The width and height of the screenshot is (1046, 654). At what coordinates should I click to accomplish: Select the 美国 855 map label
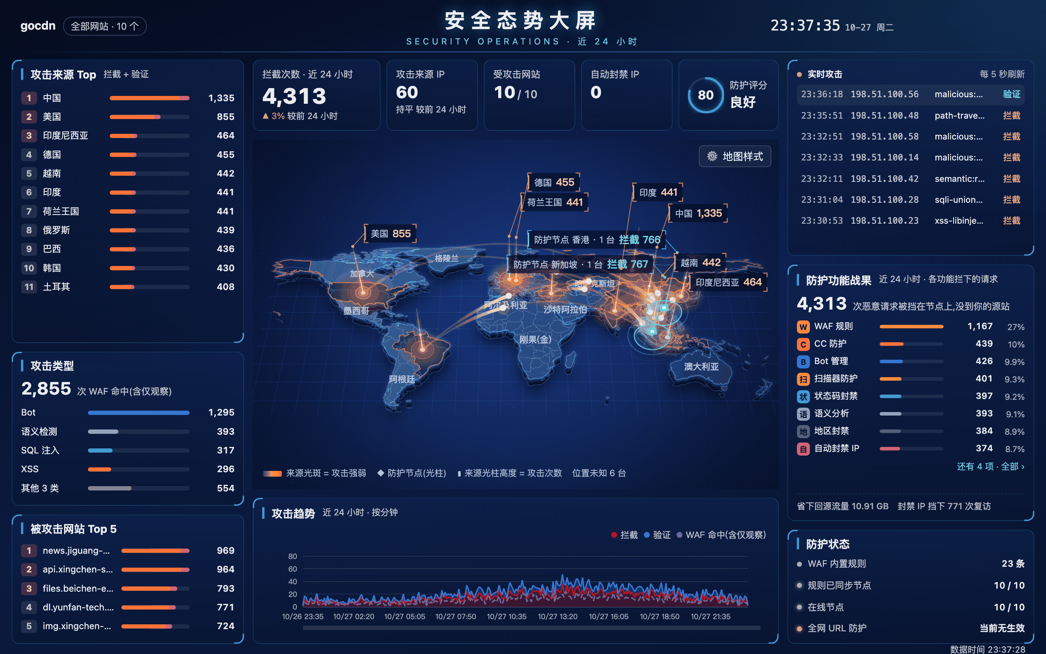tap(391, 234)
